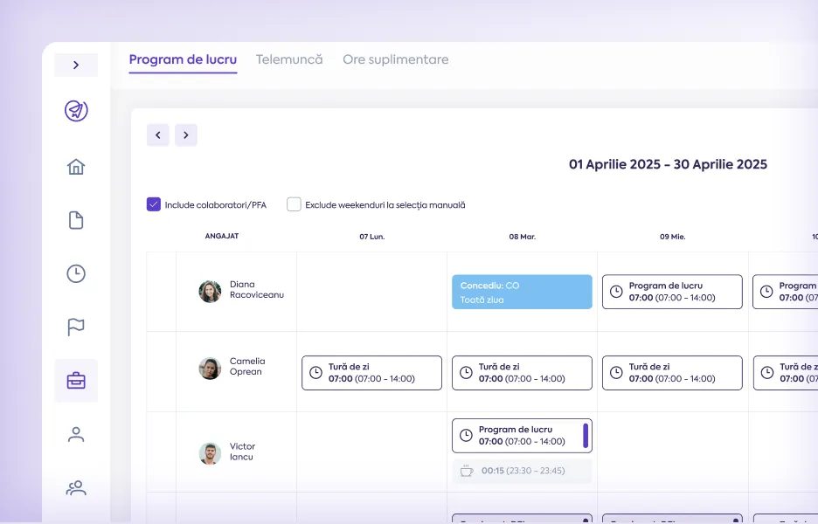
Task: Open the documents page icon
Action: click(x=76, y=220)
